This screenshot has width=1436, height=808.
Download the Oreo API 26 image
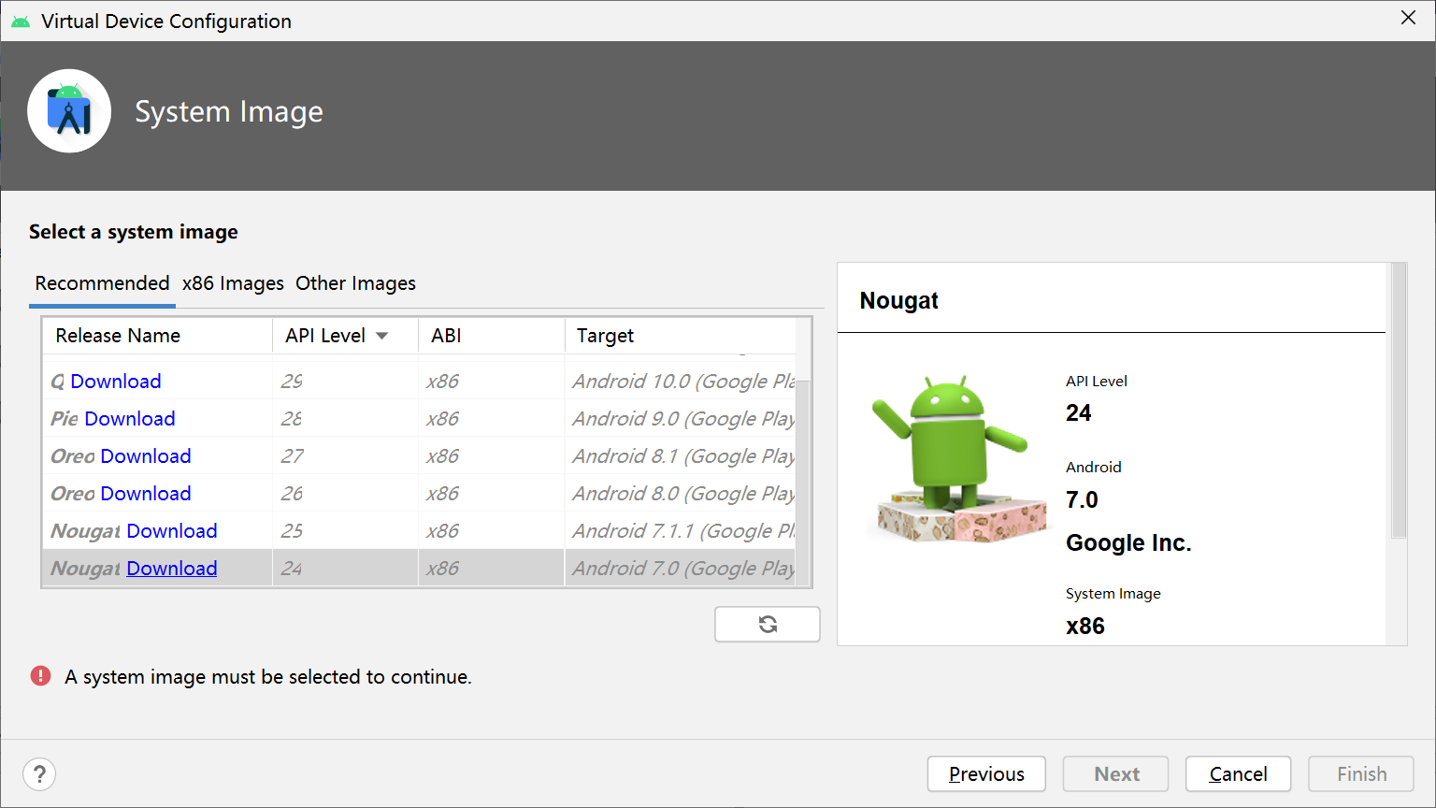click(x=146, y=494)
